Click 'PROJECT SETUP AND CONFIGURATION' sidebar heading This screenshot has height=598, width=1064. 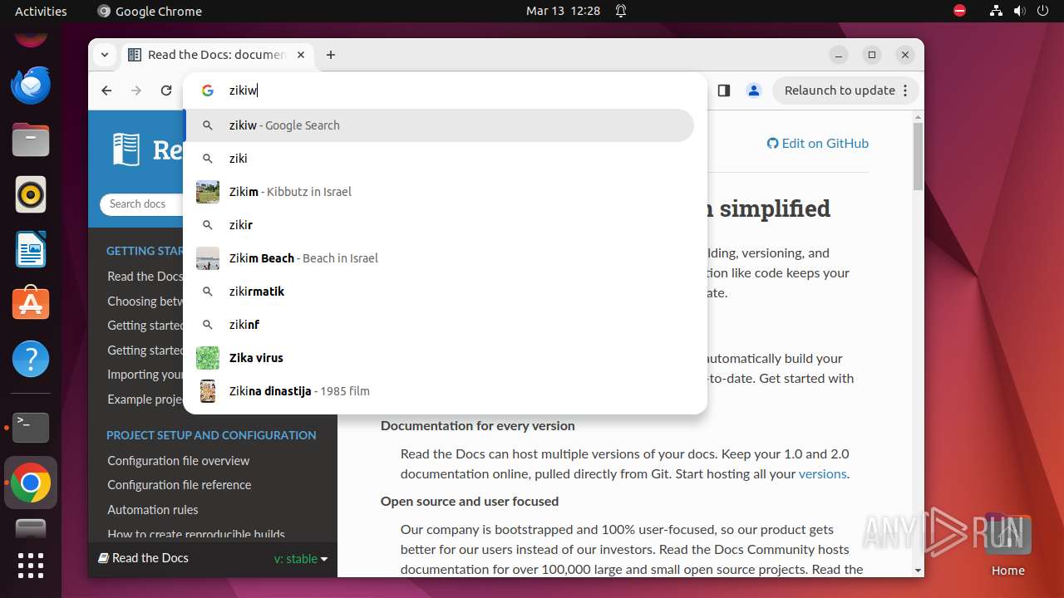point(211,435)
